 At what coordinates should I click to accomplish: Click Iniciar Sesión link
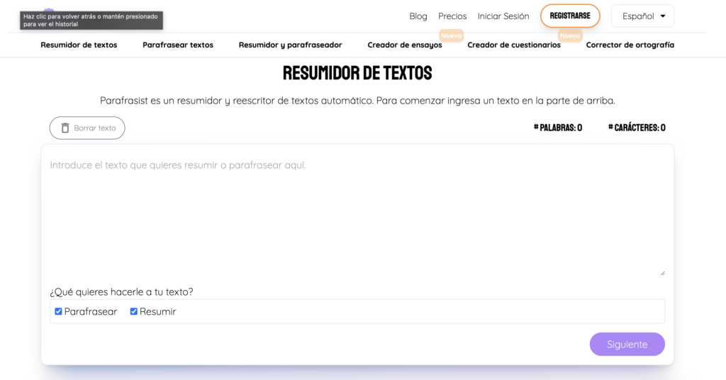(x=503, y=16)
